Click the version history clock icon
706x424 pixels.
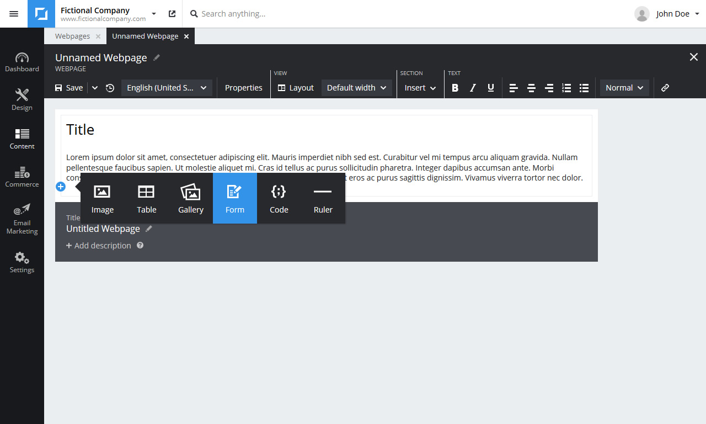coord(110,88)
